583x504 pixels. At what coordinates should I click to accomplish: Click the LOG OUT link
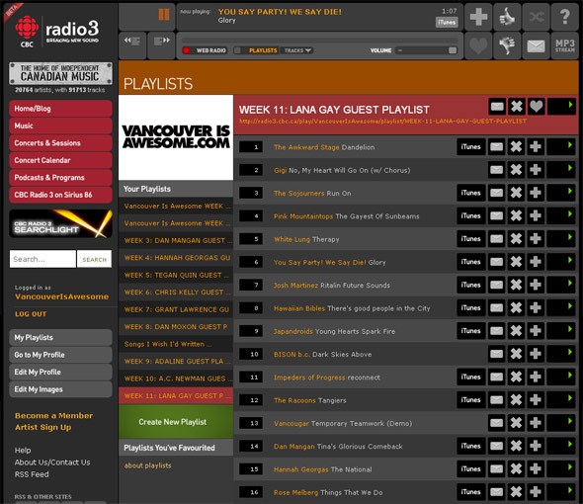[31, 314]
